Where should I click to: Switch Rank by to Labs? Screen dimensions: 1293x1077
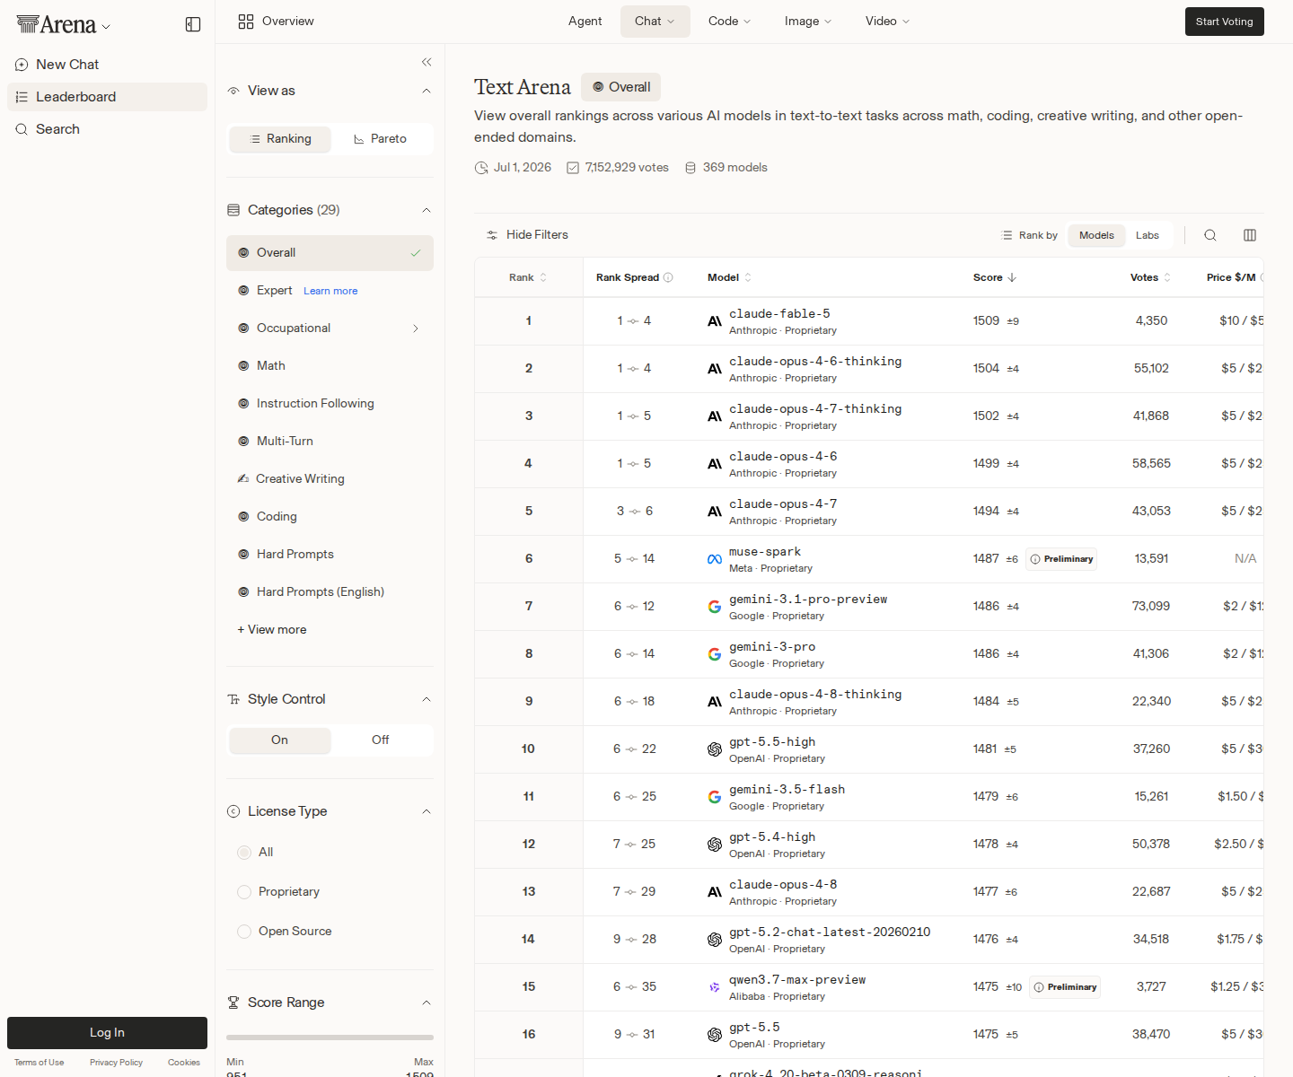1148,235
